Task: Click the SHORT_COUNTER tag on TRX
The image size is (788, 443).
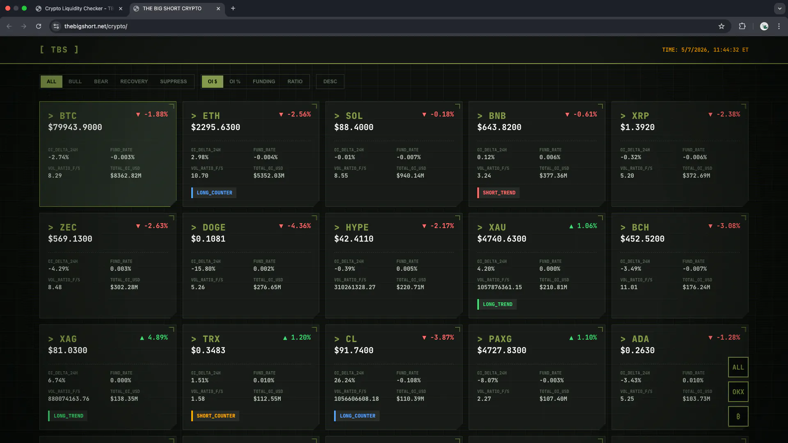Action: (215, 416)
